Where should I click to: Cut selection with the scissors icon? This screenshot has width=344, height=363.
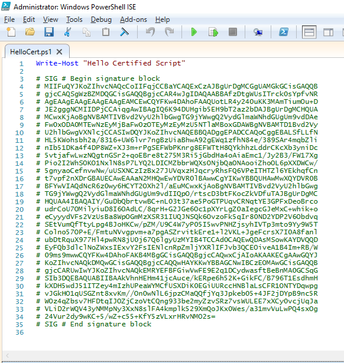coord(67,32)
